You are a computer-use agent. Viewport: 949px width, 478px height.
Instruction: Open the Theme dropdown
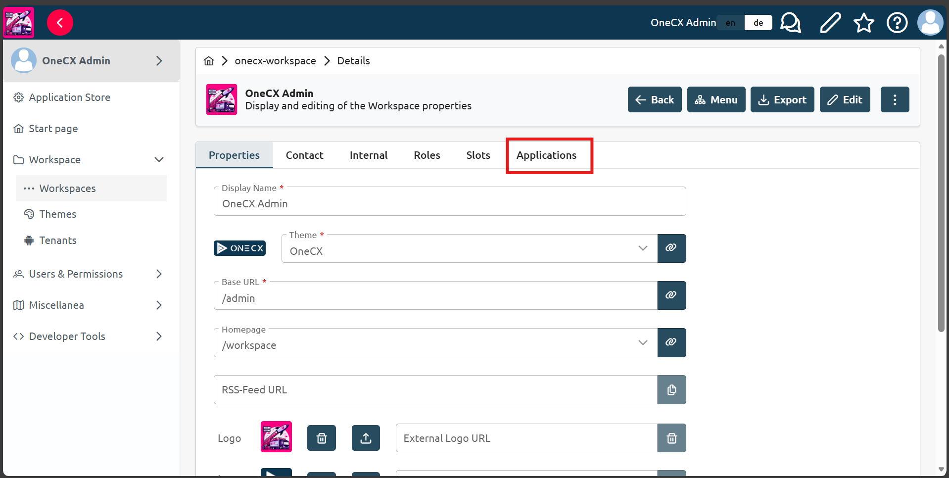(x=643, y=248)
